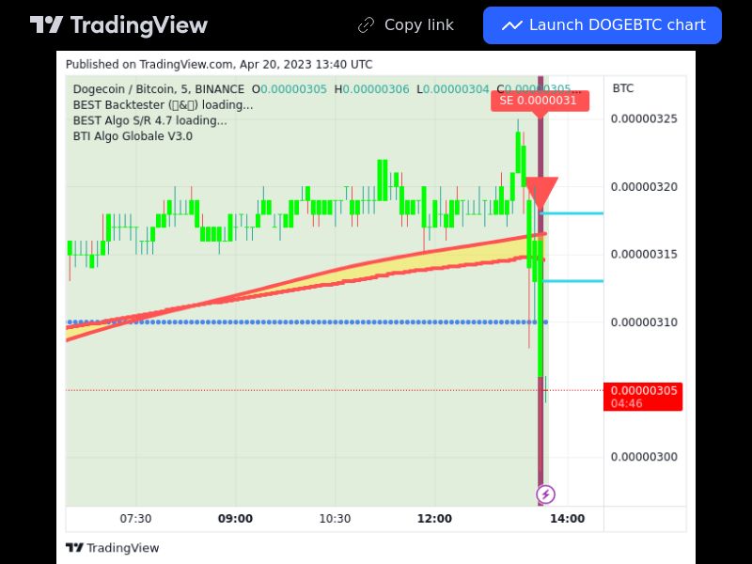This screenshot has height=564, width=752.
Task: Click the chain-link icon beside Copy link
Action: click(366, 25)
